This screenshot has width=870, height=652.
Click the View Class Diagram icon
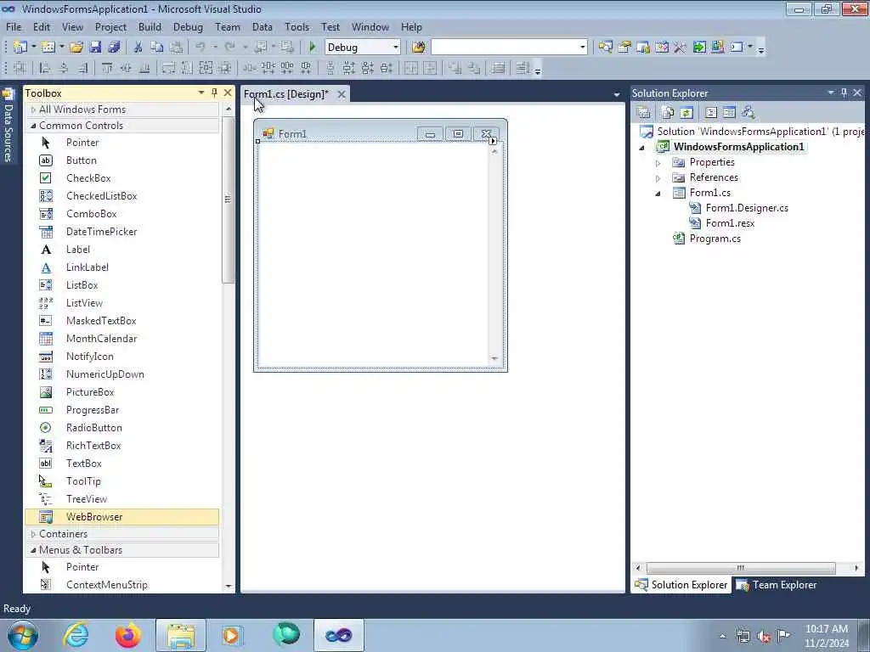(x=748, y=113)
